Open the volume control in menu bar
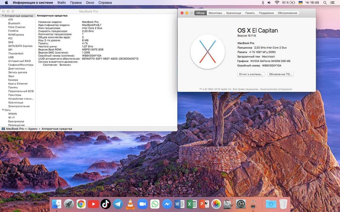 coord(269,3)
